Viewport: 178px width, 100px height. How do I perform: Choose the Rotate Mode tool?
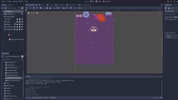tap(34, 8)
